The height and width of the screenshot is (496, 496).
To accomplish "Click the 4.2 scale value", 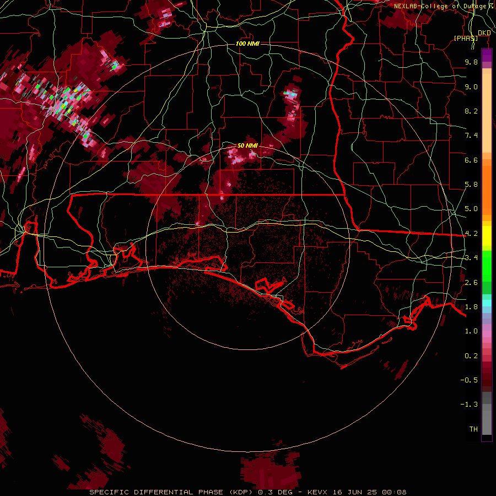I will (x=471, y=234).
